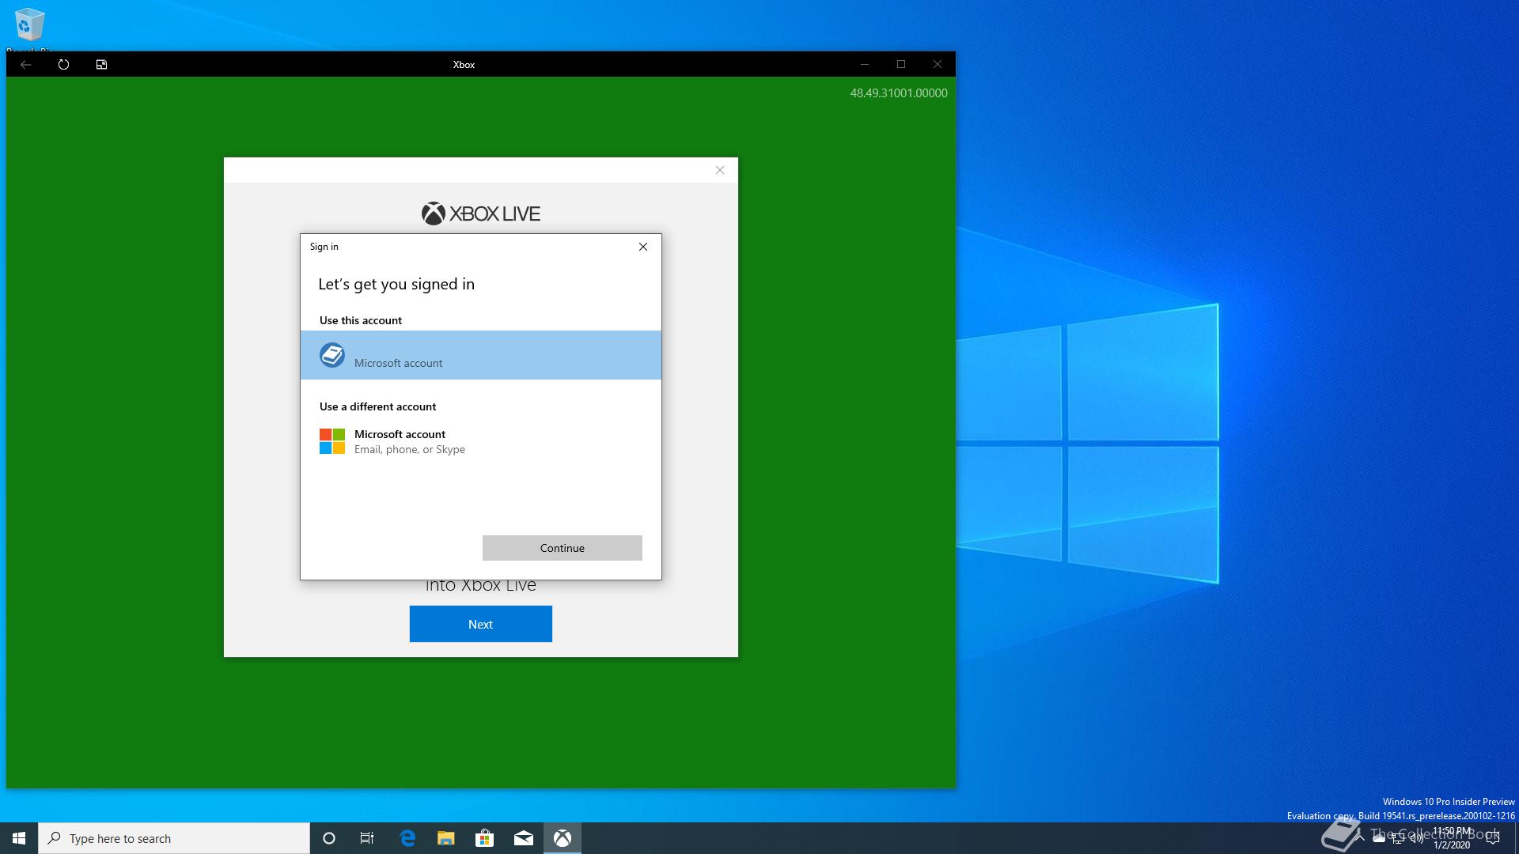The image size is (1519, 854).
Task: Open the Recycle Bin on the desktop
Action: 29,28
